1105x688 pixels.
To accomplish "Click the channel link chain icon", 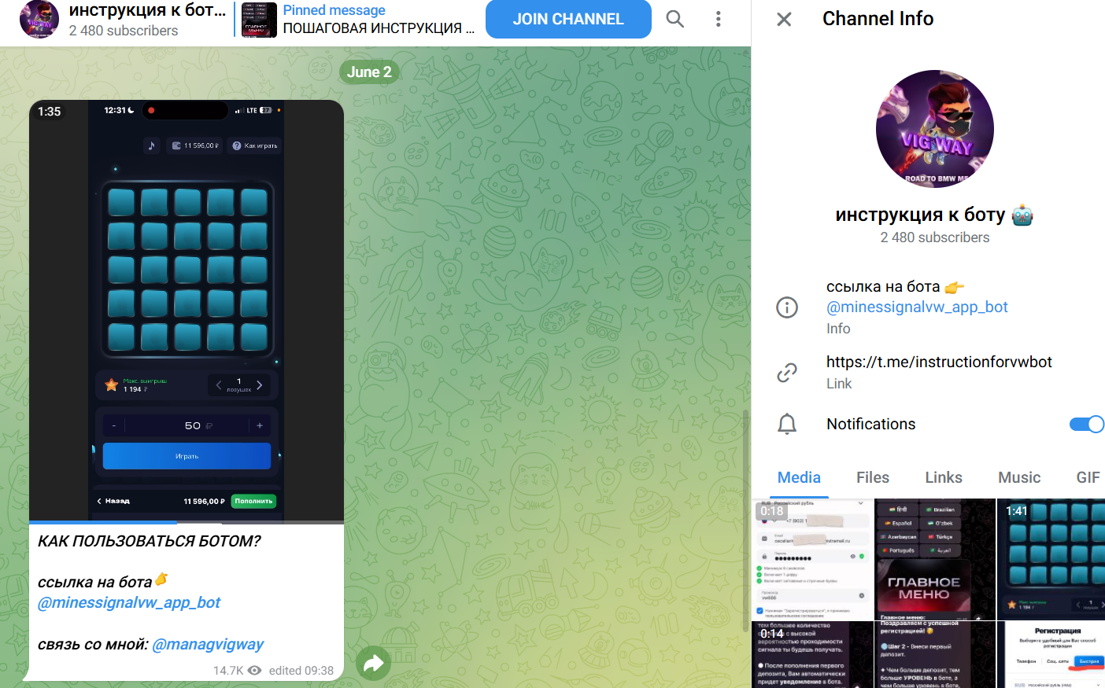I will coord(787,373).
